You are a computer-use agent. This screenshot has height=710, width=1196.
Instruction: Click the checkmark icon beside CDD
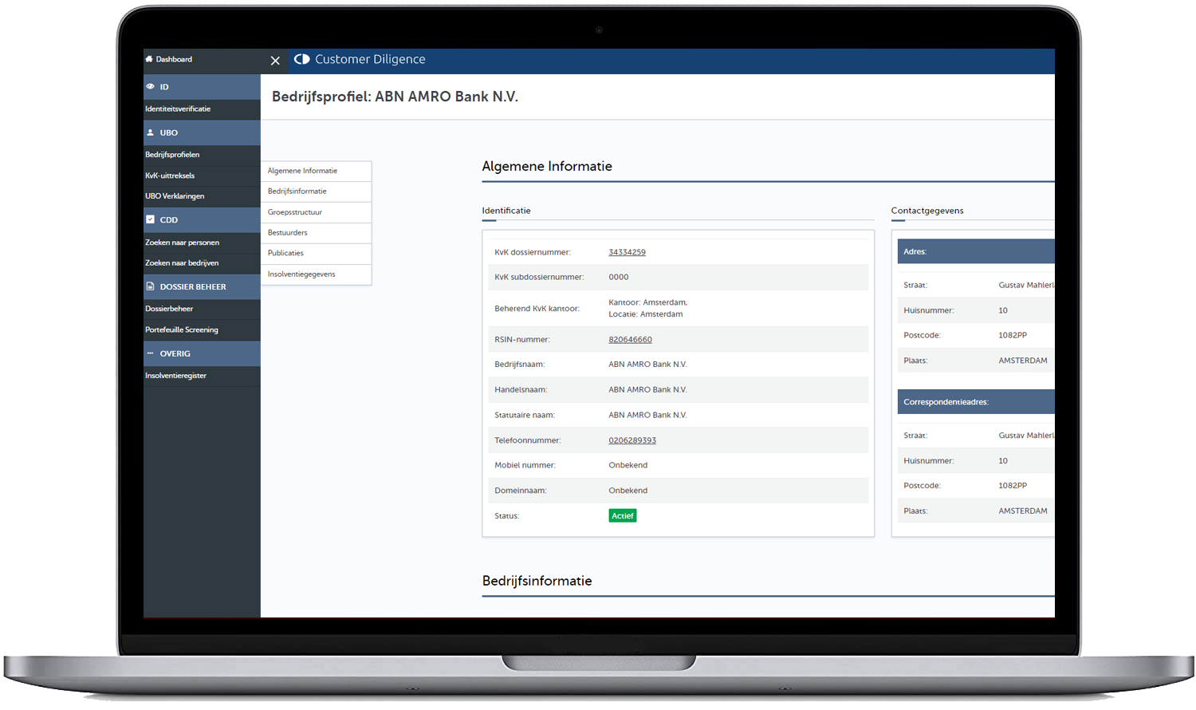[150, 219]
